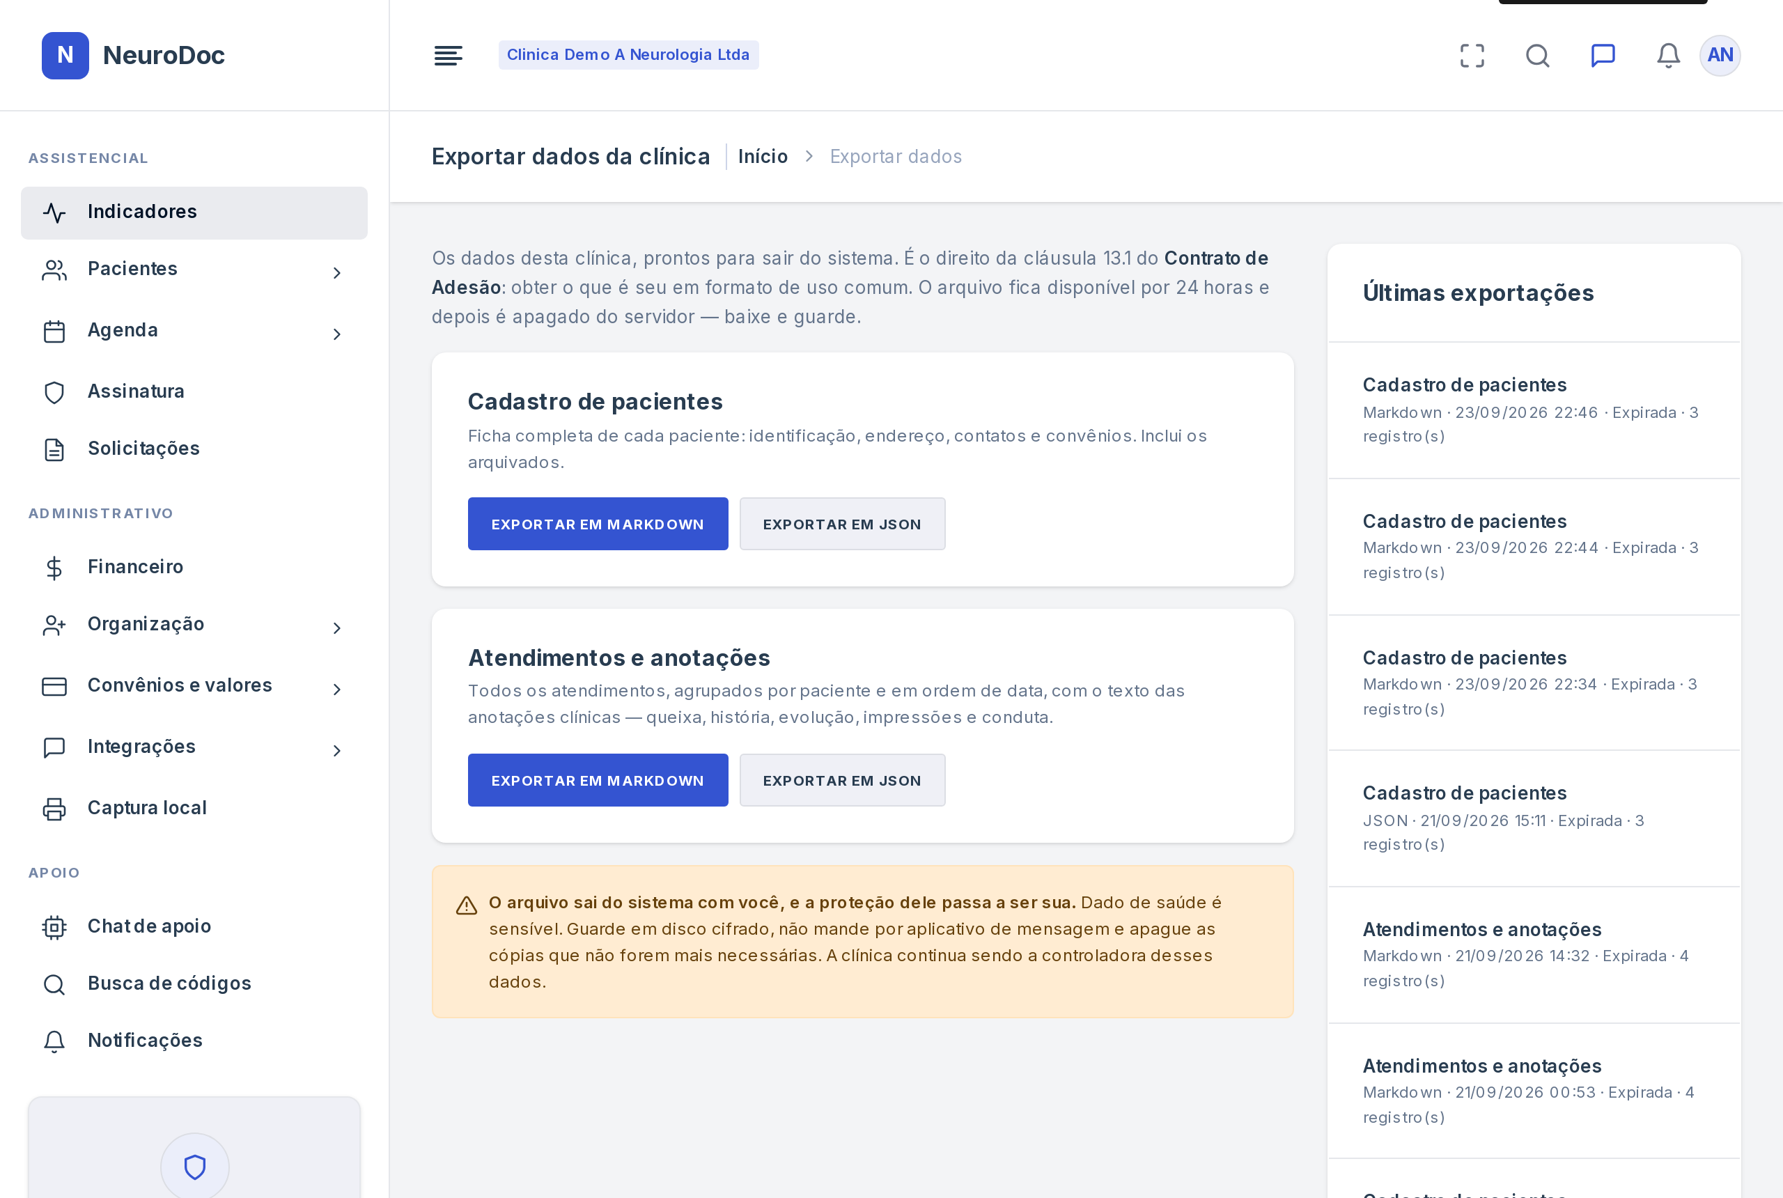Image resolution: width=1783 pixels, height=1198 pixels.
Task: Select the 23/09/2026 22:46 export entry
Action: (x=1534, y=410)
